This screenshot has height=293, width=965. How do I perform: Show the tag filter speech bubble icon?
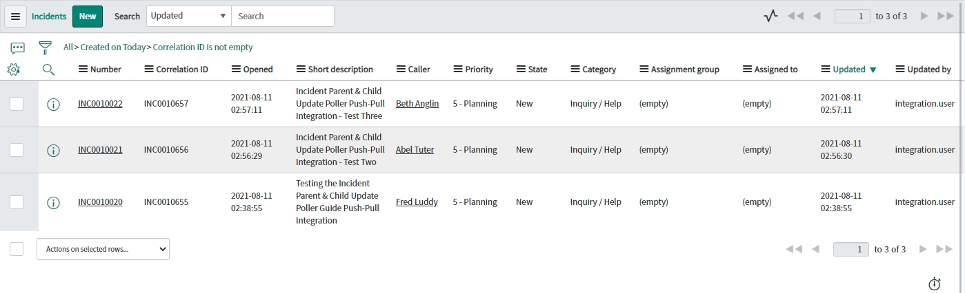[x=18, y=47]
